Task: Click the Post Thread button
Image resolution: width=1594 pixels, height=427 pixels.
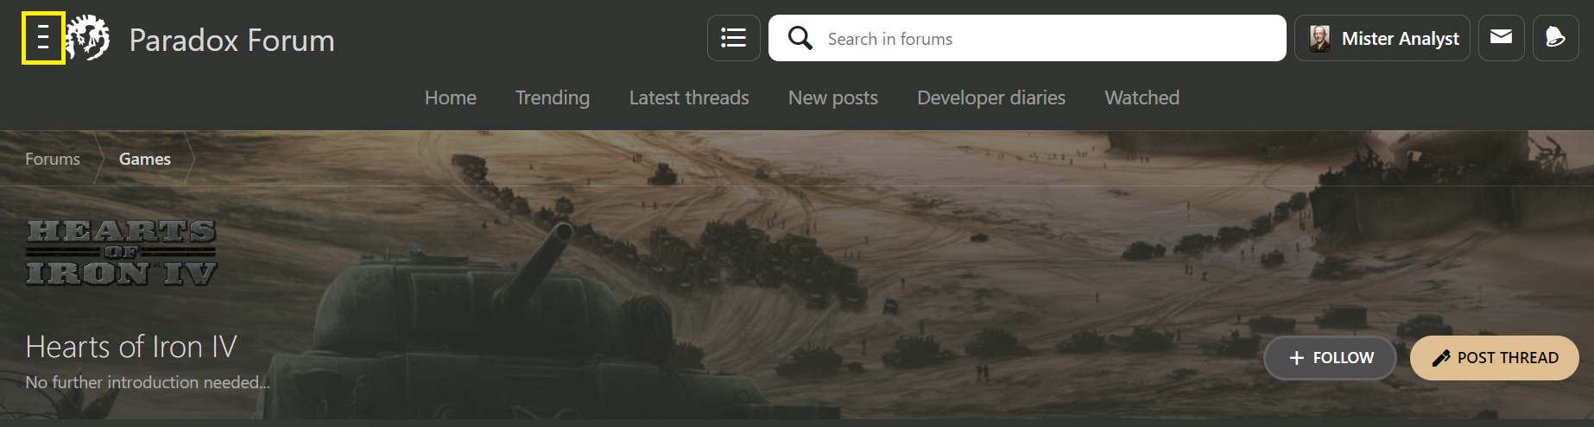Action: 1495,358
